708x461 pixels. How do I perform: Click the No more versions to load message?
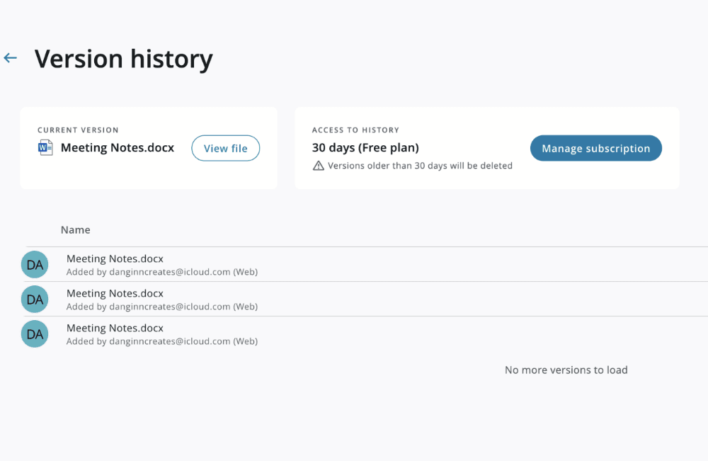566,370
